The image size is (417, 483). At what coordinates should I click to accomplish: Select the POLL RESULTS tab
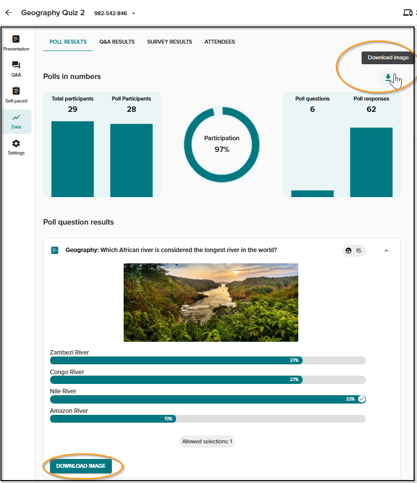[x=68, y=42]
